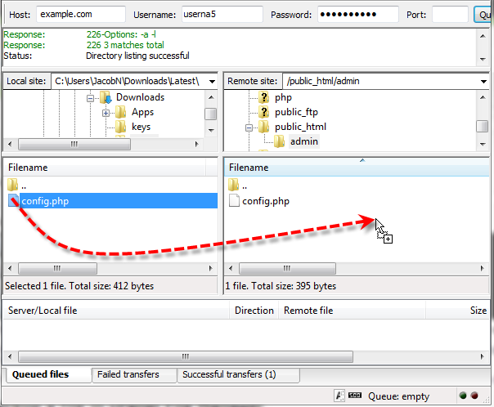Click 'Directory listing successful' log line

tap(137, 56)
